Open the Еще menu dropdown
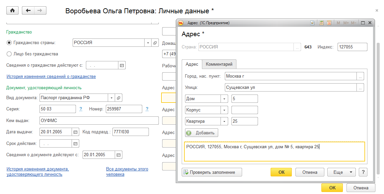This screenshot has height=194, width=384. point(341,172)
